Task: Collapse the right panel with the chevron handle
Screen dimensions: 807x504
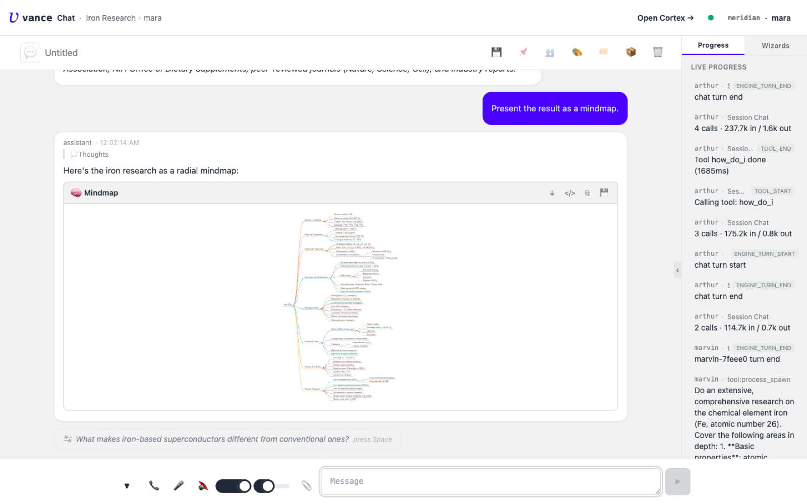Action: click(677, 270)
